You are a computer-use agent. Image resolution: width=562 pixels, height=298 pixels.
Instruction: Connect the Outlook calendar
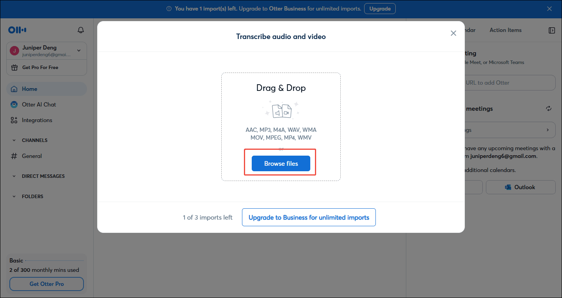521,187
